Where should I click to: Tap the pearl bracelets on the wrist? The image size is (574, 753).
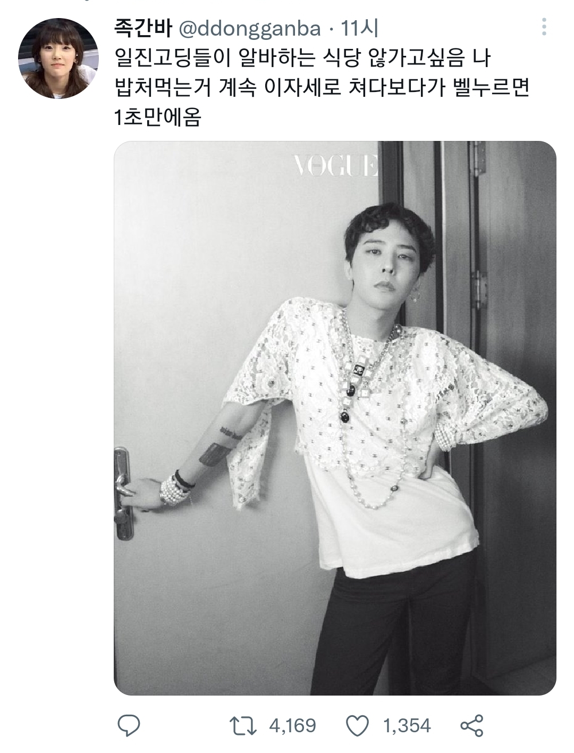click(175, 489)
